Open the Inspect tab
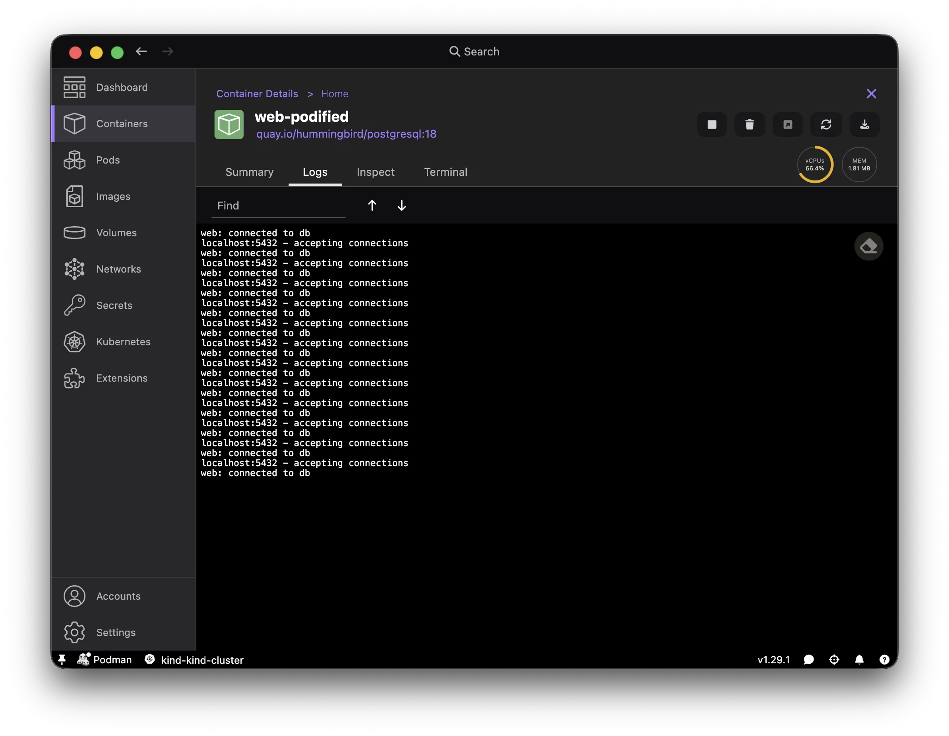 [376, 172]
